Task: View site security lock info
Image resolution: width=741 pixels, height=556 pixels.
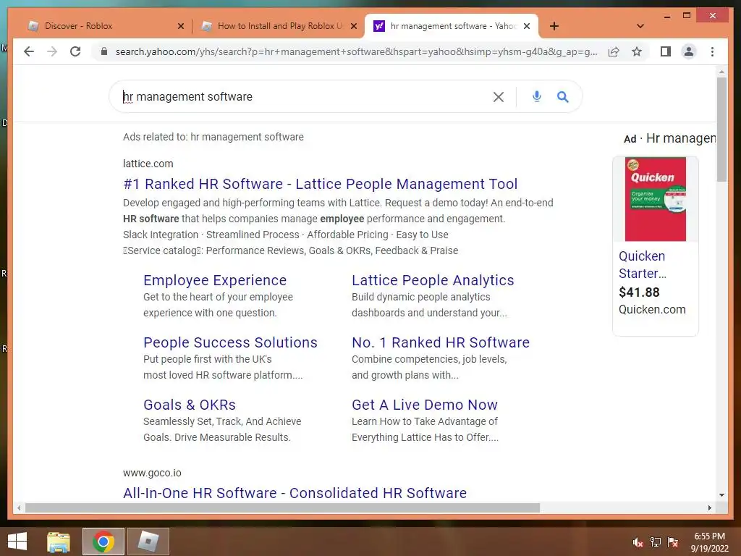Action: (x=104, y=51)
